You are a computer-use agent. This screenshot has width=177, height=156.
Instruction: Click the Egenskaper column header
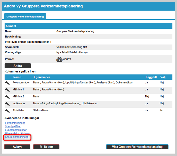pyautogui.click(x=42, y=77)
